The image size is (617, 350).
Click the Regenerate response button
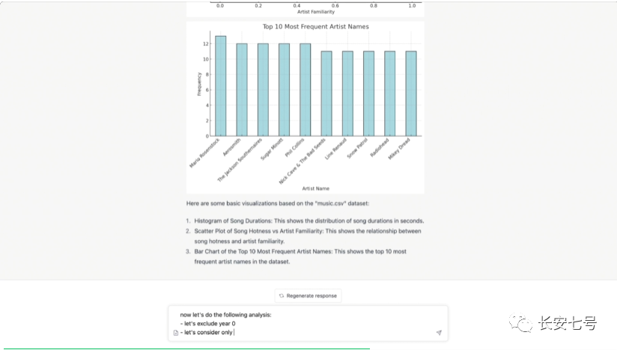point(308,295)
